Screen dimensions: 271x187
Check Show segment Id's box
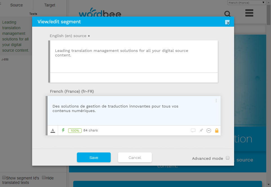tap(4, 177)
